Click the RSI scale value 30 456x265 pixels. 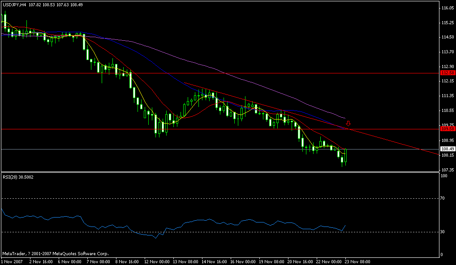tap(443, 231)
